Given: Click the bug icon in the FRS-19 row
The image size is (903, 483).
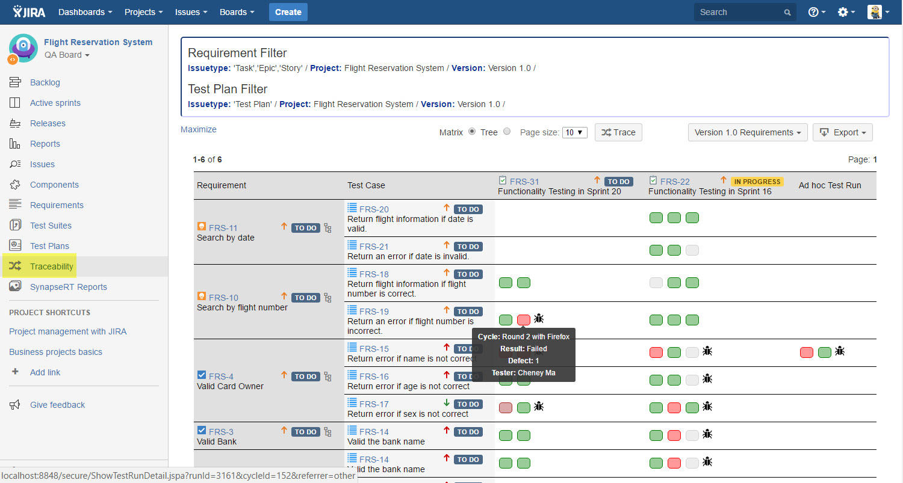Looking at the screenshot, I should 539,319.
